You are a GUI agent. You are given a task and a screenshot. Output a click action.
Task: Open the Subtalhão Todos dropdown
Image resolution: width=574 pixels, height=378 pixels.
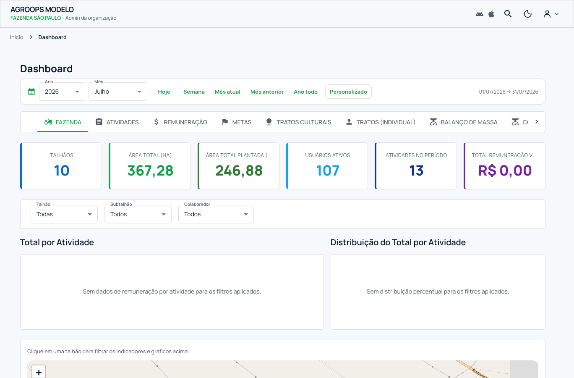(x=138, y=214)
